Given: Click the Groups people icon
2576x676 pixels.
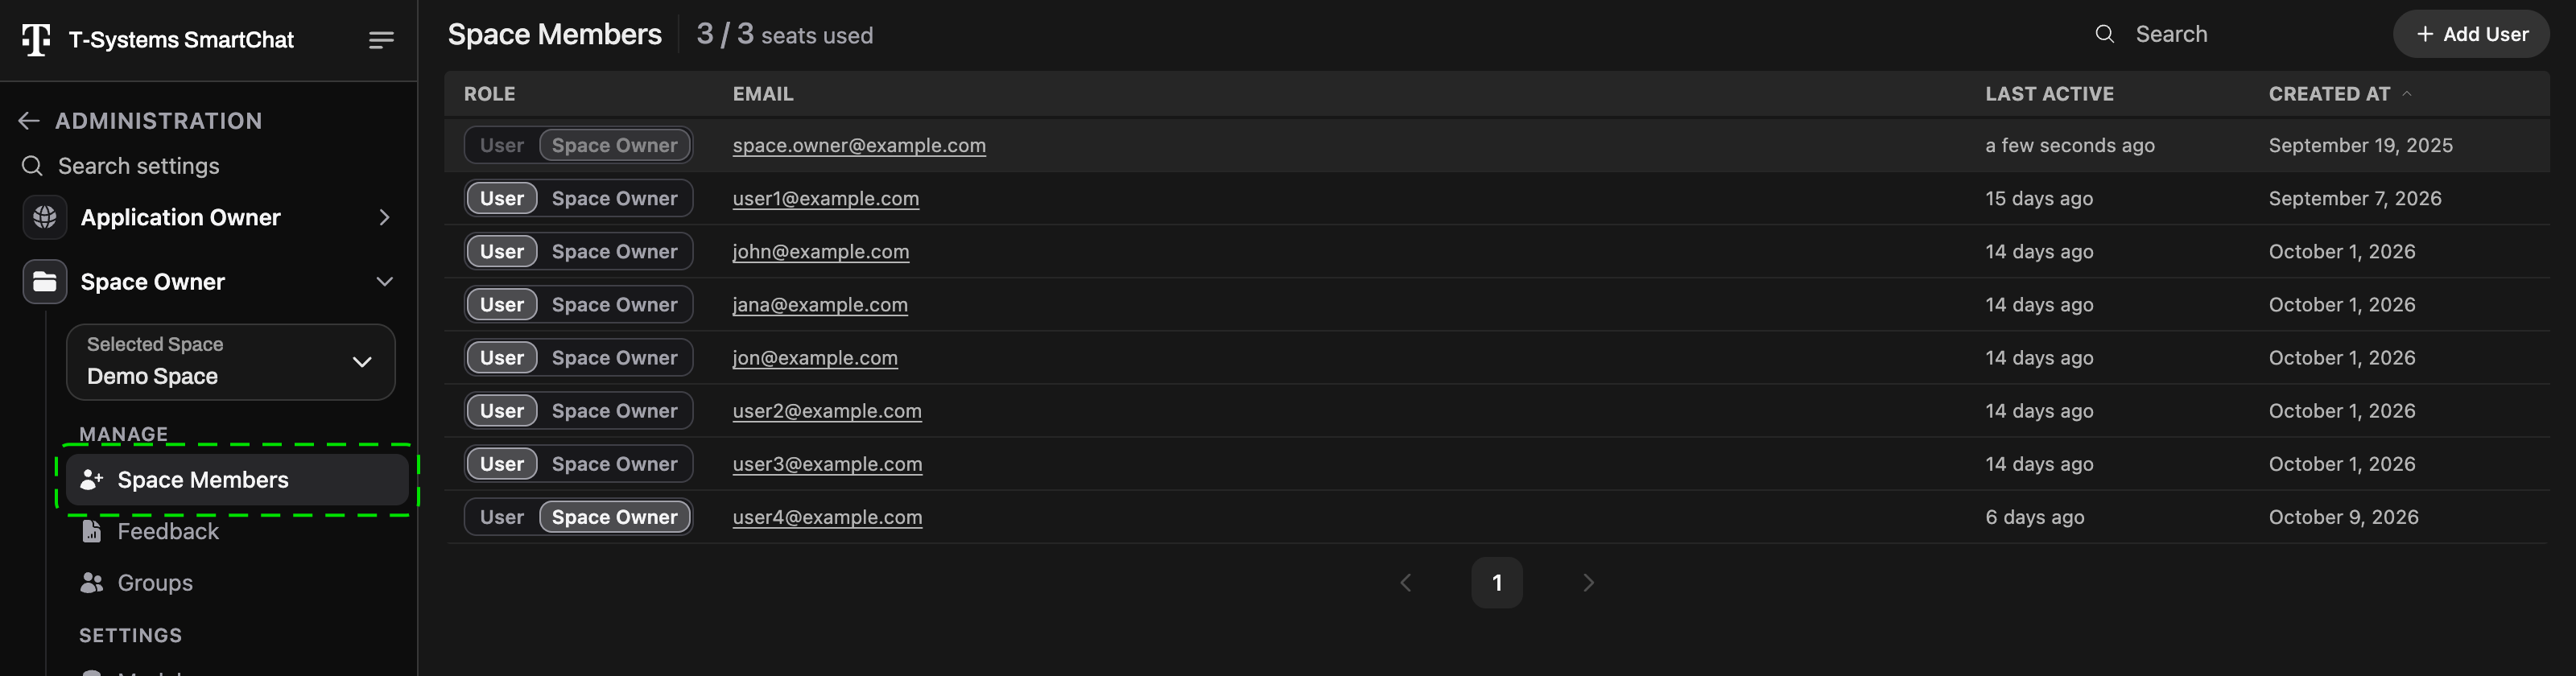Looking at the screenshot, I should click(x=92, y=582).
